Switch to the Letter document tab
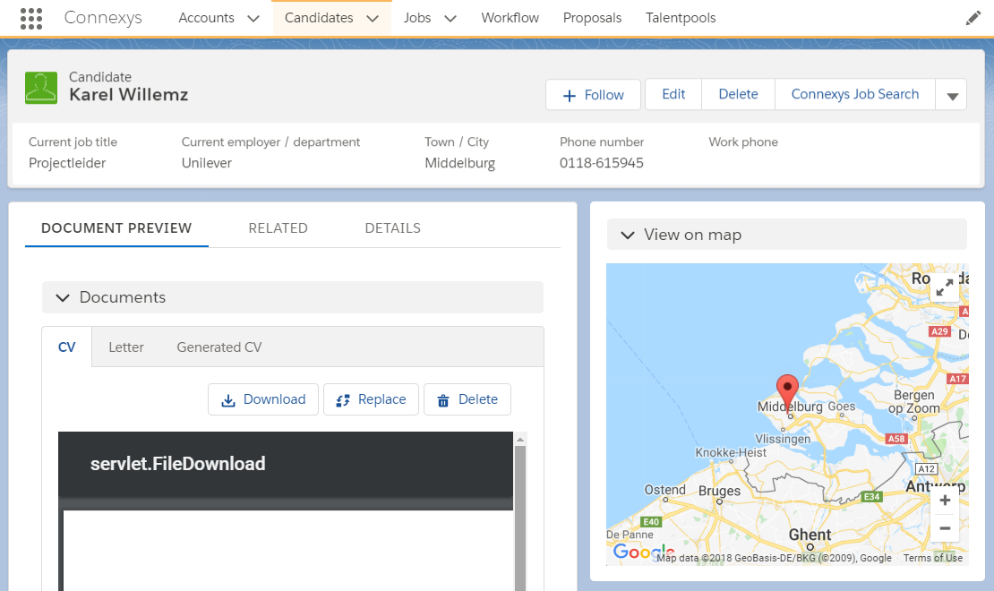The image size is (994, 591). coord(126,347)
